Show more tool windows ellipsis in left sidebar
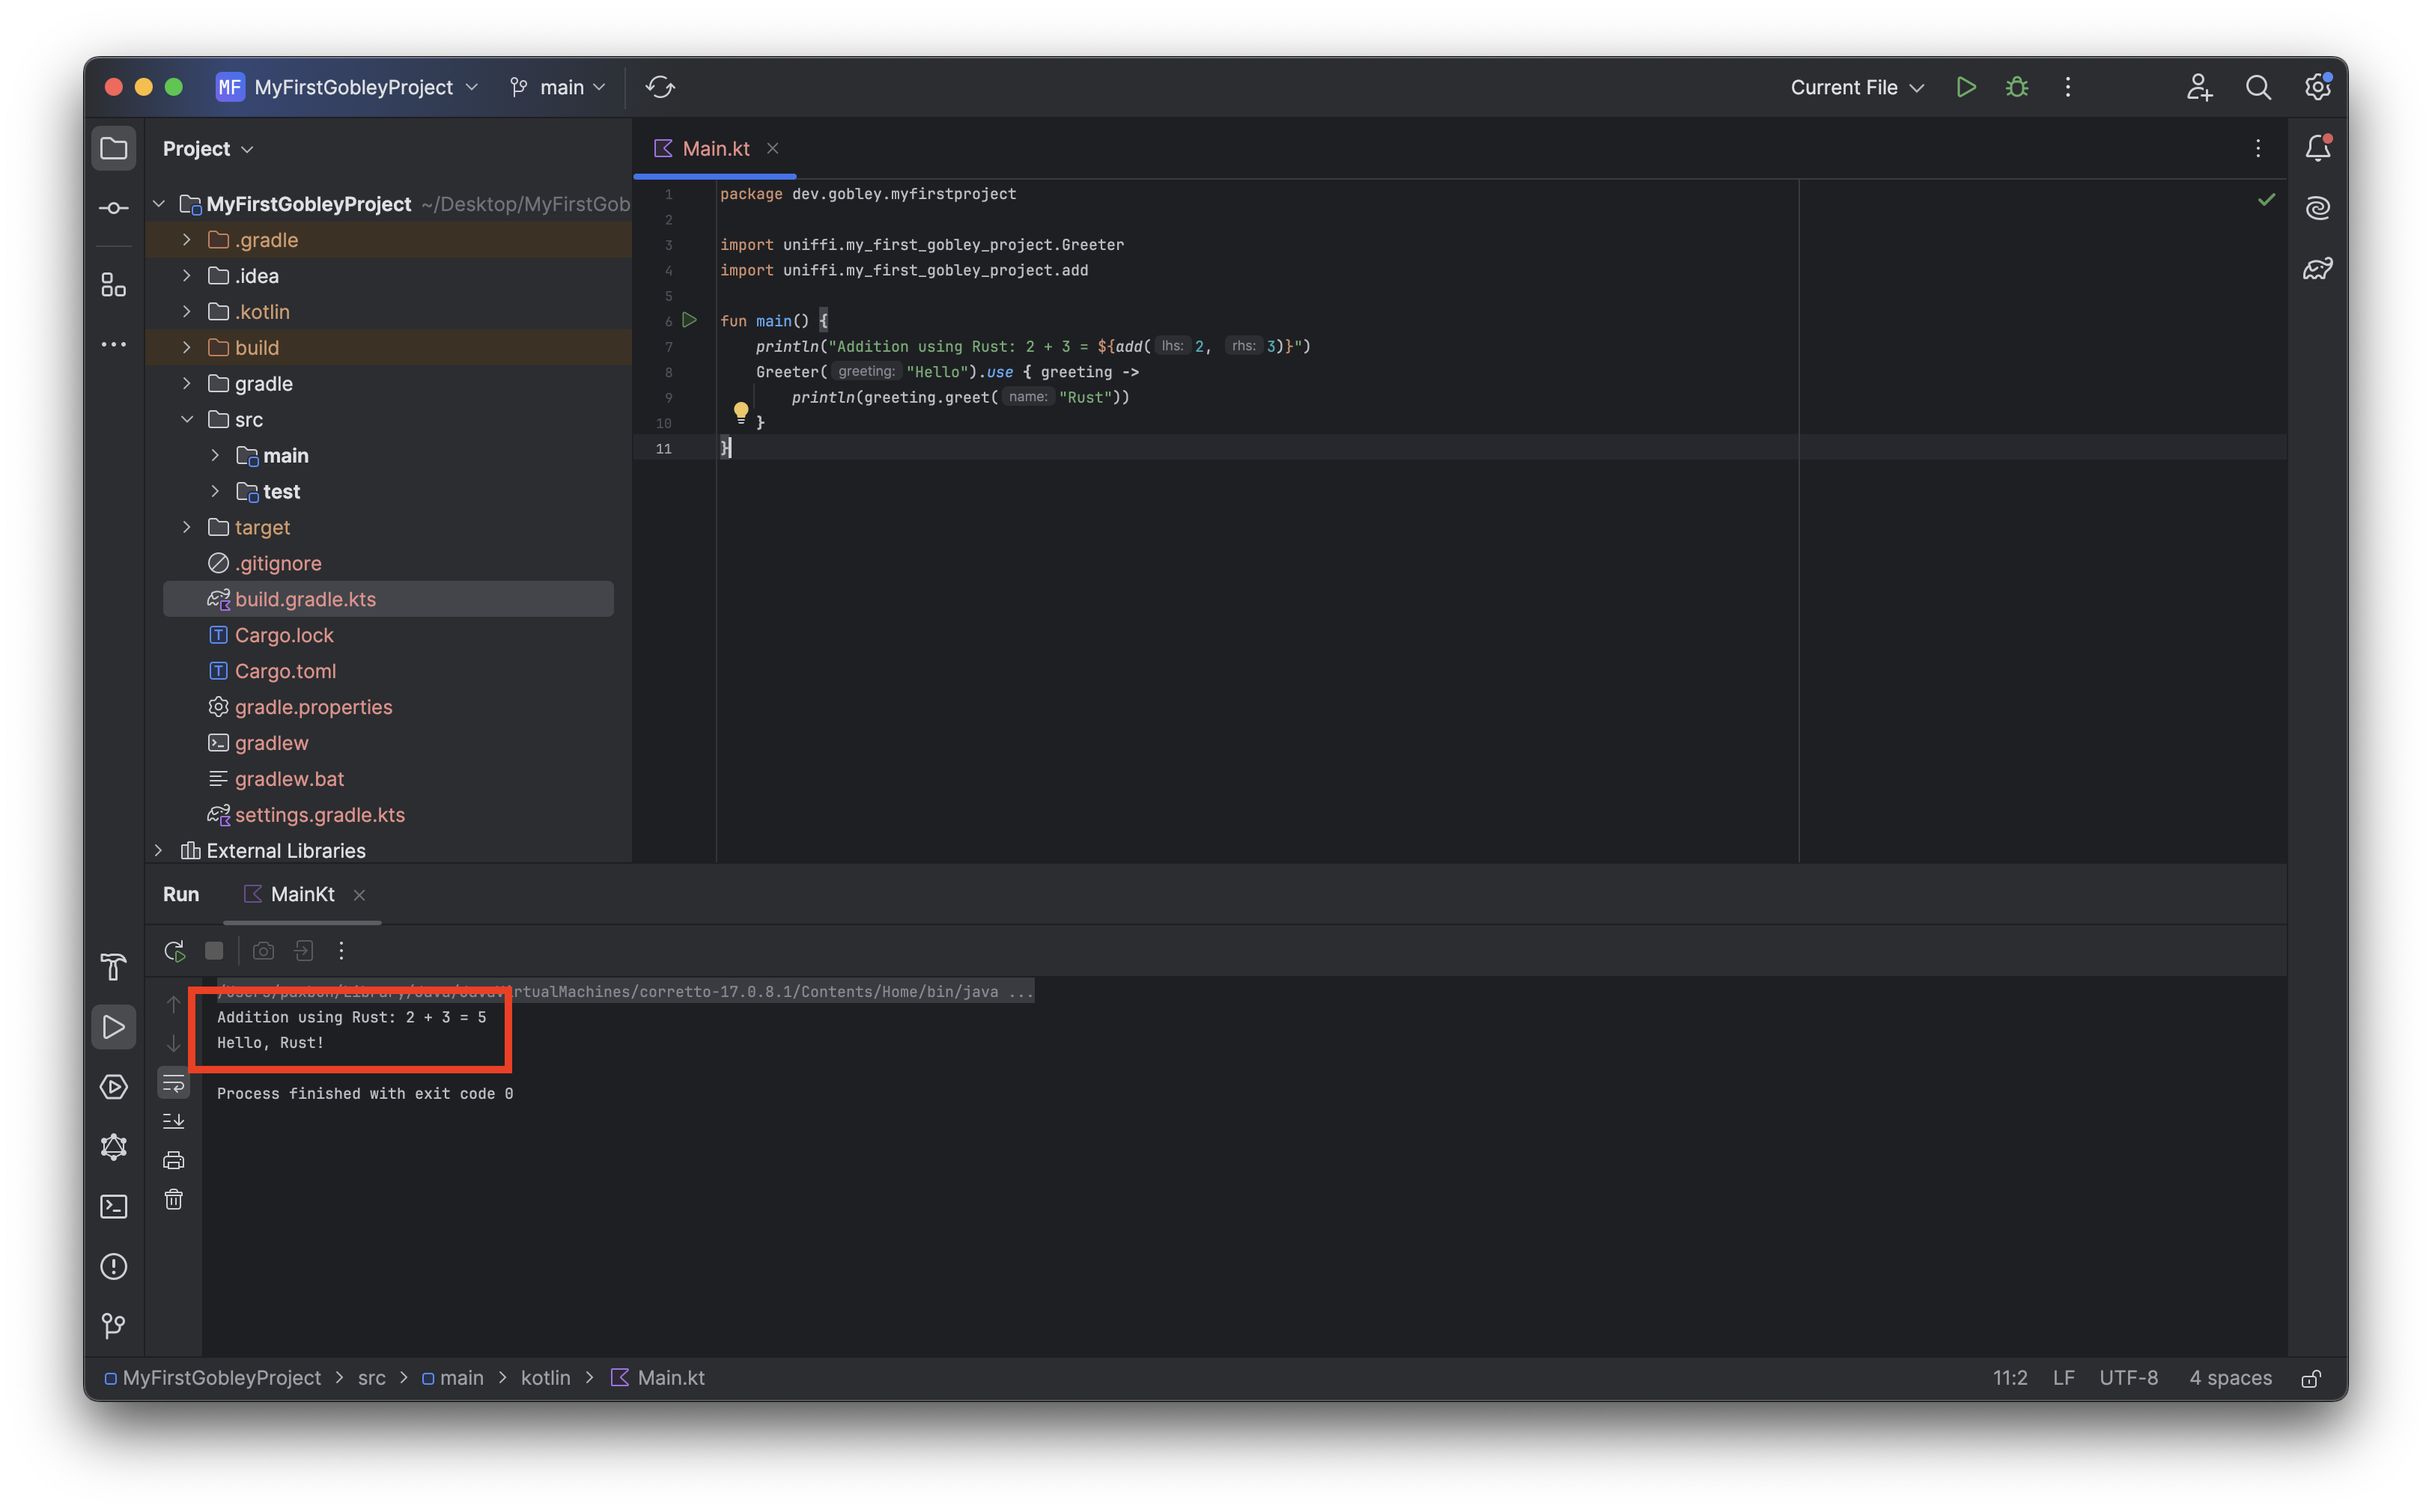The image size is (2432, 1512). tap(114, 344)
